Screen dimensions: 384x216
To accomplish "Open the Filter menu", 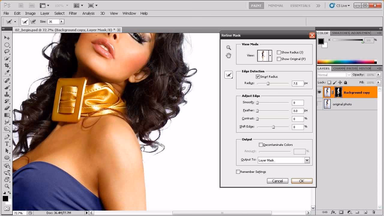I will tap(73, 13).
